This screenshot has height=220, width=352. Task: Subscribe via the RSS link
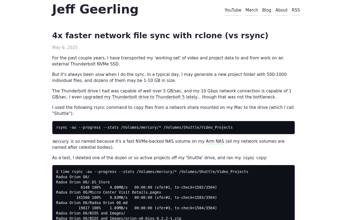click(x=296, y=10)
